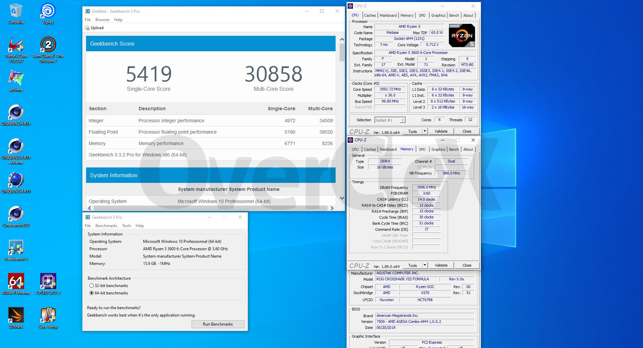Launch the CINEBENCH R11 icon
This screenshot has height=348, width=643.
[x=16, y=183]
